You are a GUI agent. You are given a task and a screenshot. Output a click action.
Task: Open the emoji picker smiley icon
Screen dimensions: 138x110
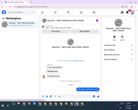94,96
